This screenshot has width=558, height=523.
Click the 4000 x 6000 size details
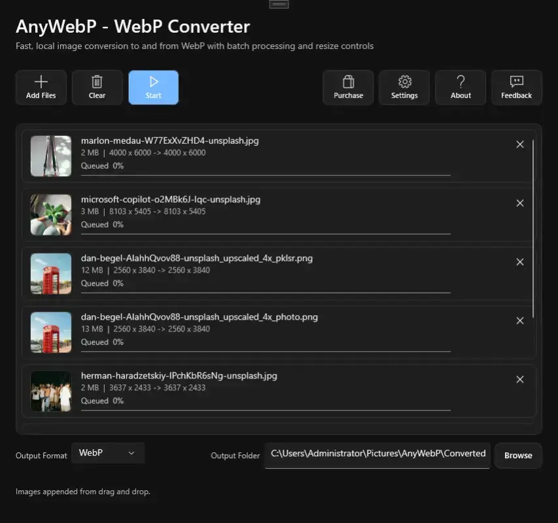pos(143,153)
